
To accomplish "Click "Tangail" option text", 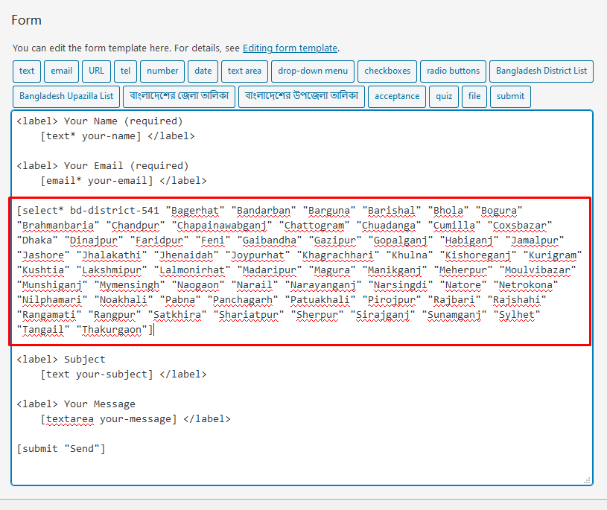I will (43, 330).
